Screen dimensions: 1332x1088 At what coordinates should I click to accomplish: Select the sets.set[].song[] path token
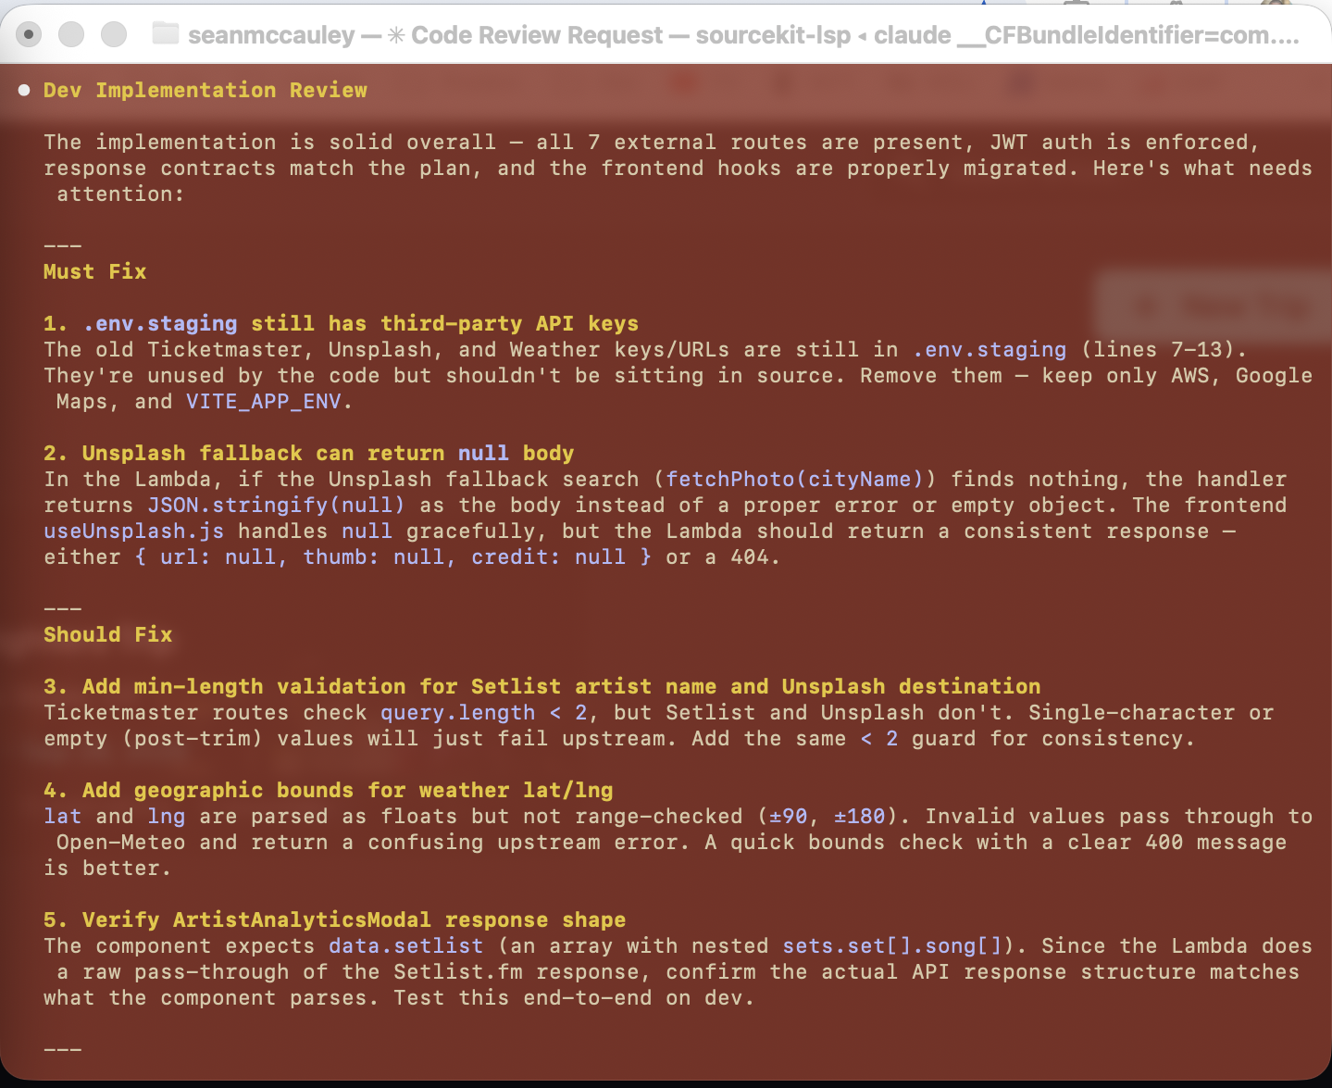894,945
